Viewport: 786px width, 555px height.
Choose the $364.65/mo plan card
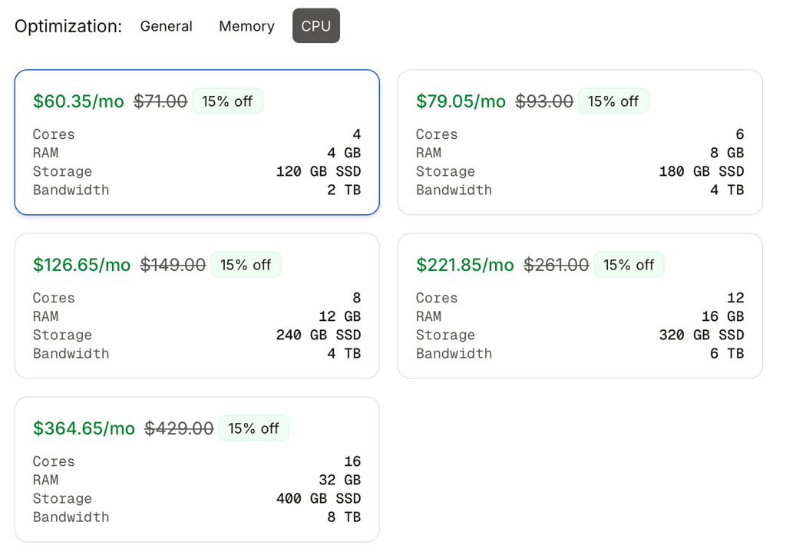pos(197,469)
